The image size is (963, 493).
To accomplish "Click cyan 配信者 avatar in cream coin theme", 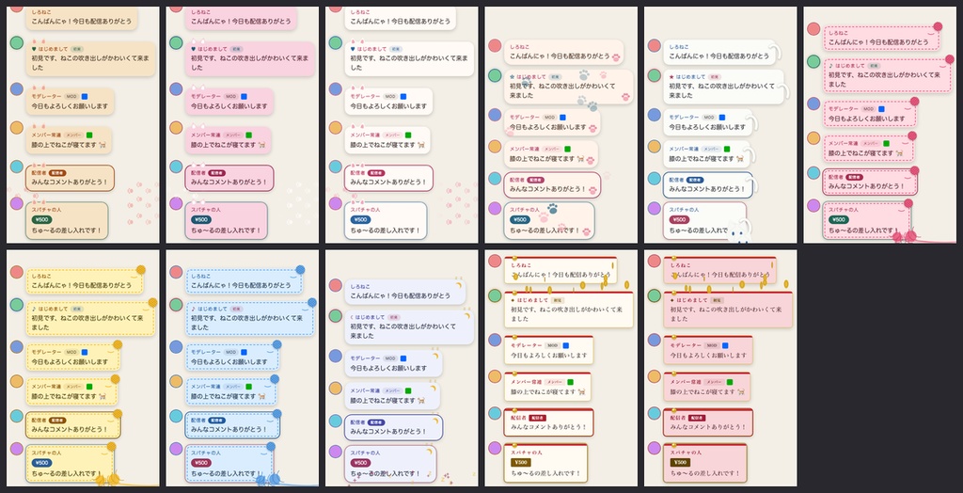I will 495,413.
